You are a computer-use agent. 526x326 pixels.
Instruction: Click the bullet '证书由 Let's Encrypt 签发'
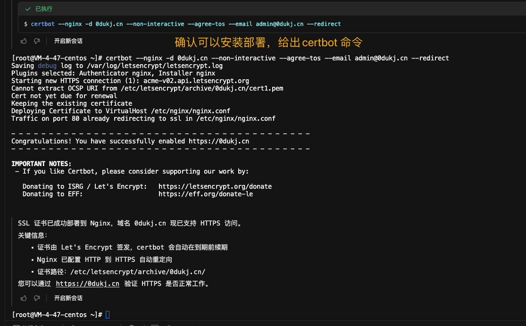click(x=132, y=248)
